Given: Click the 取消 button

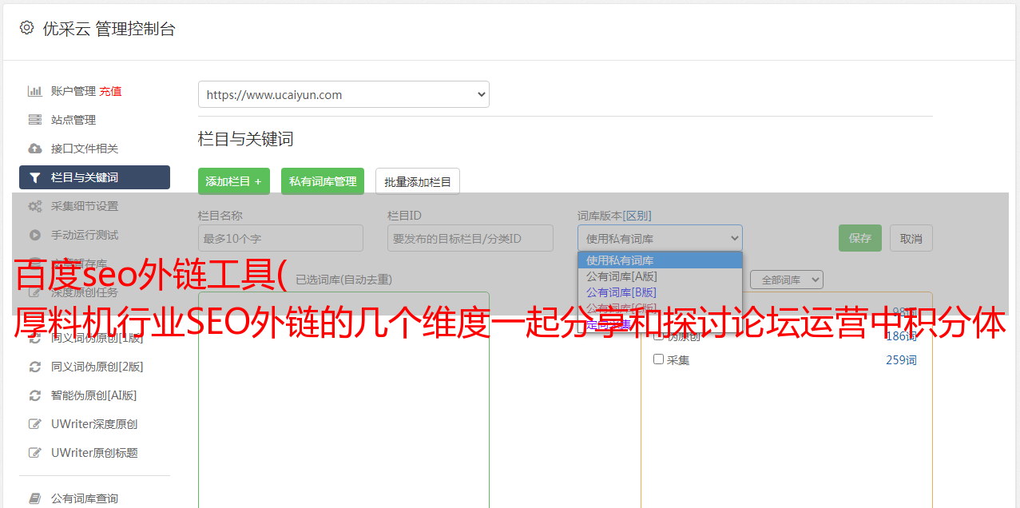Looking at the screenshot, I should pos(911,238).
